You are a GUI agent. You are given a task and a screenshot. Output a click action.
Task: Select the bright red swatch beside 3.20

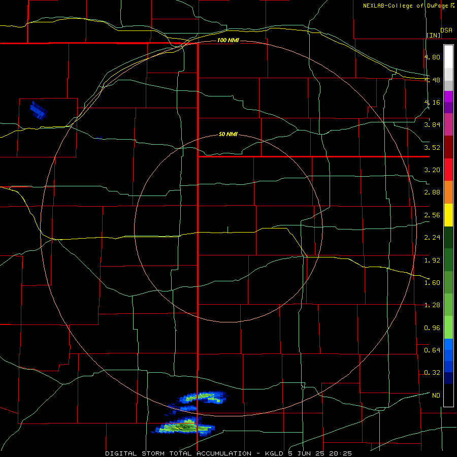(448, 170)
